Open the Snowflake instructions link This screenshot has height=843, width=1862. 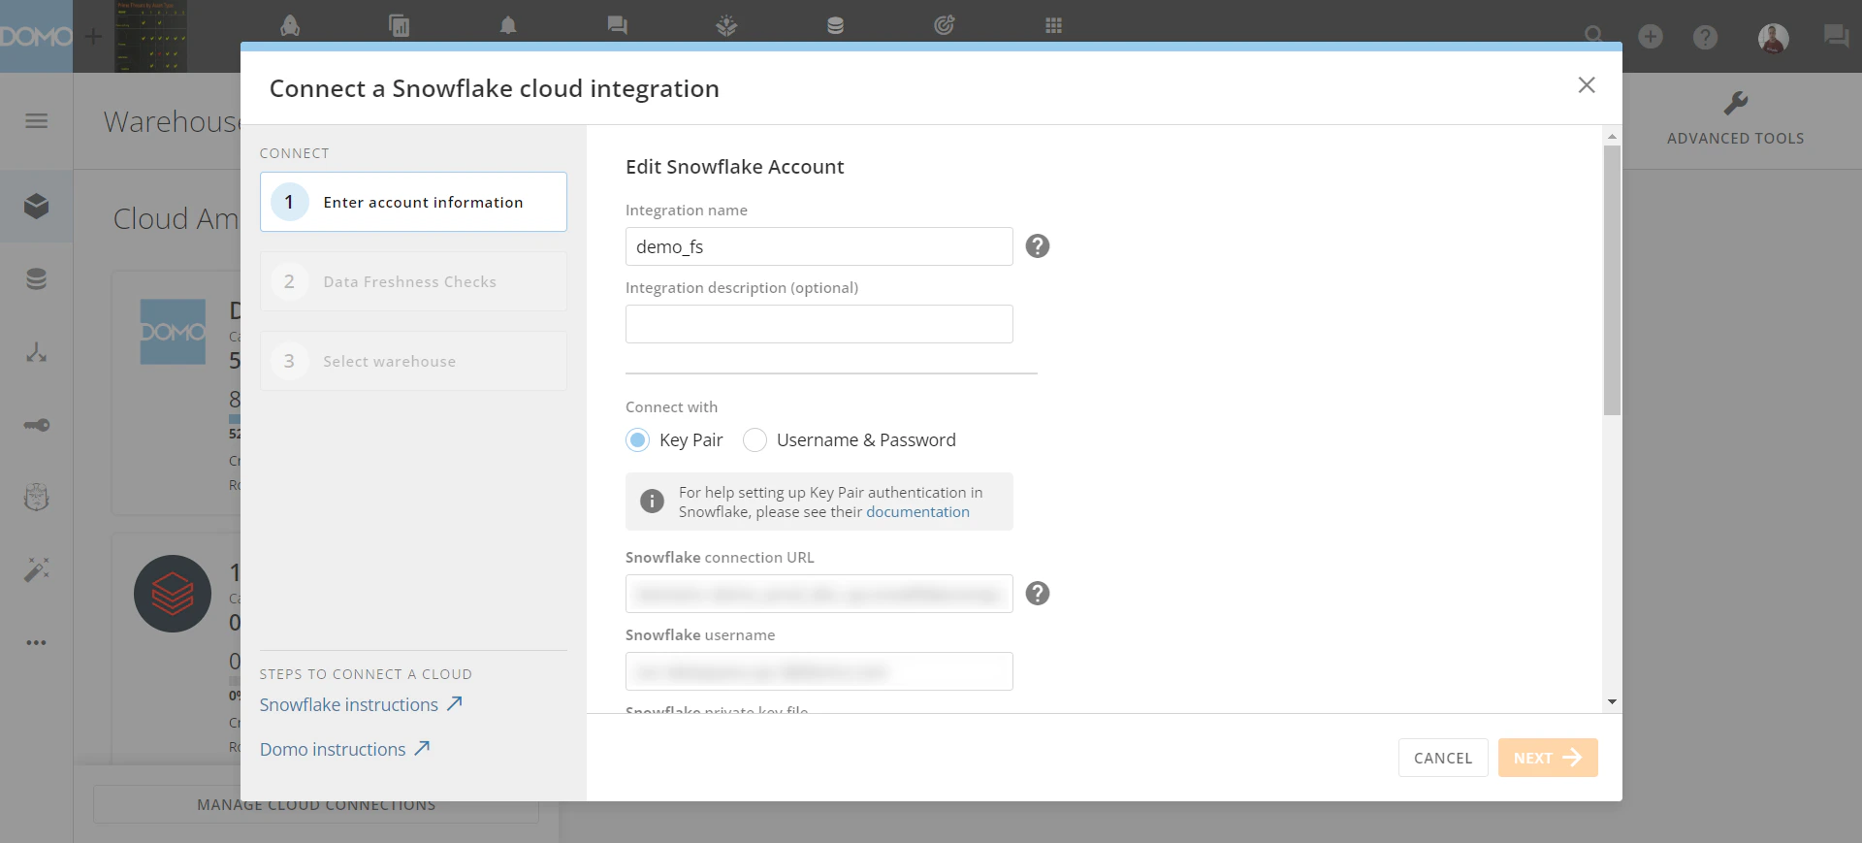361,705
